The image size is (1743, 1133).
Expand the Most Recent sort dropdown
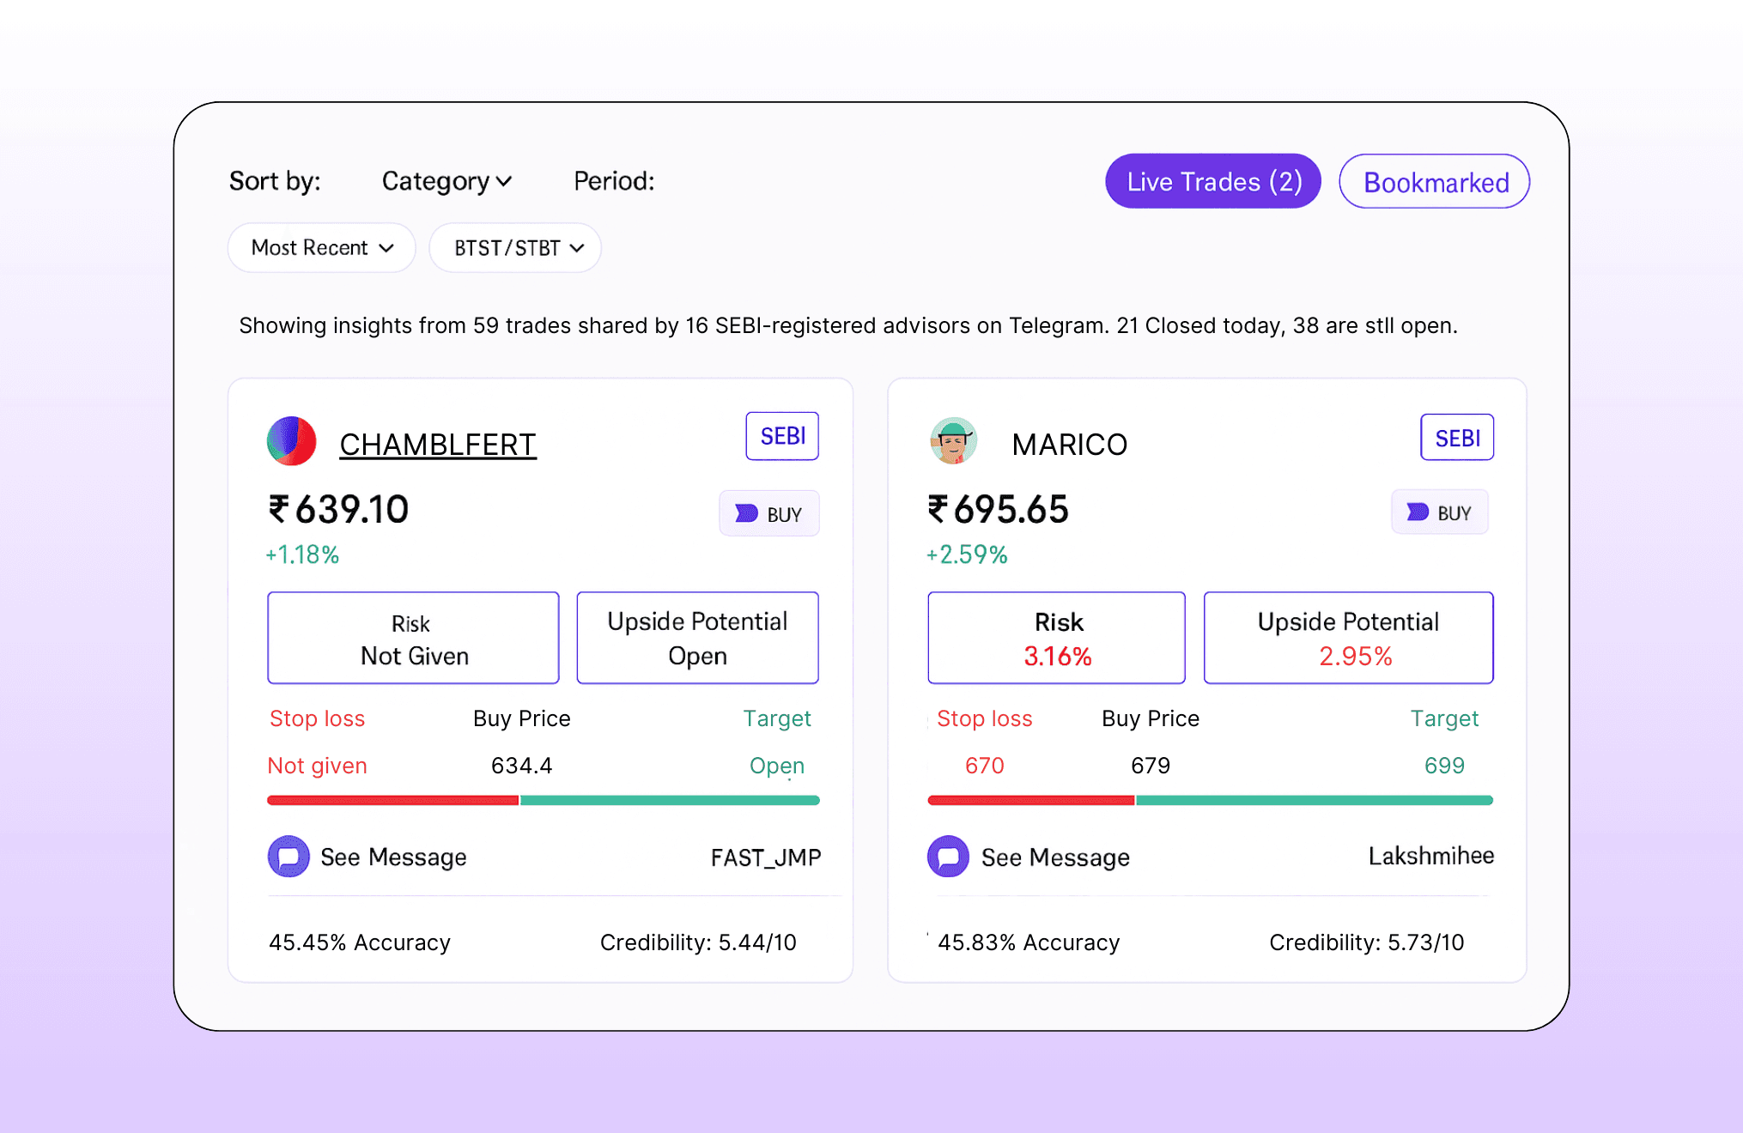[322, 248]
